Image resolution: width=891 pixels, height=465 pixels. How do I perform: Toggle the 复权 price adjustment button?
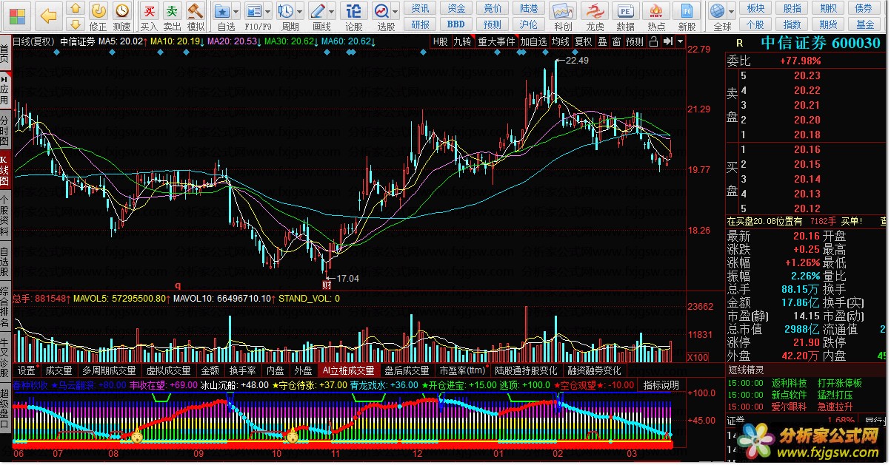point(584,41)
